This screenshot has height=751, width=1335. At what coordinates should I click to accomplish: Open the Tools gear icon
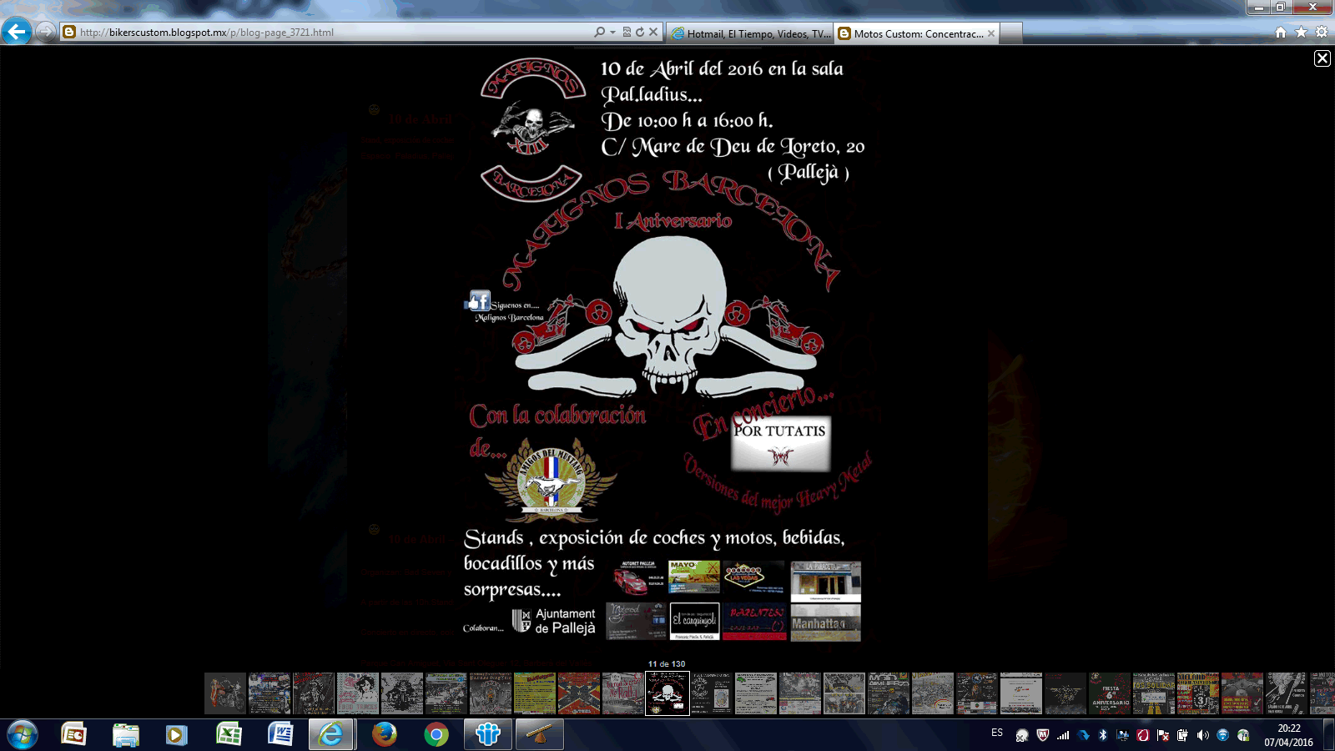[x=1322, y=33]
